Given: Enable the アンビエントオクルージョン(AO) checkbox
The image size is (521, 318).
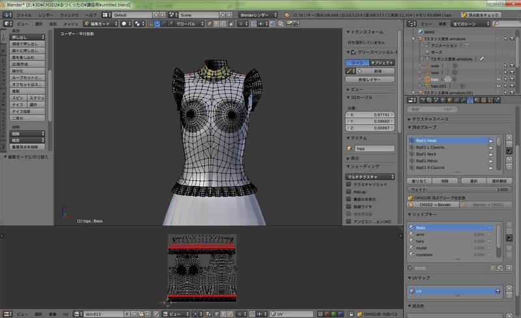Looking at the screenshot, I should tap(348, 221).
